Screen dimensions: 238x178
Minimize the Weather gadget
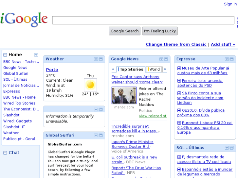tap(101, 59)
